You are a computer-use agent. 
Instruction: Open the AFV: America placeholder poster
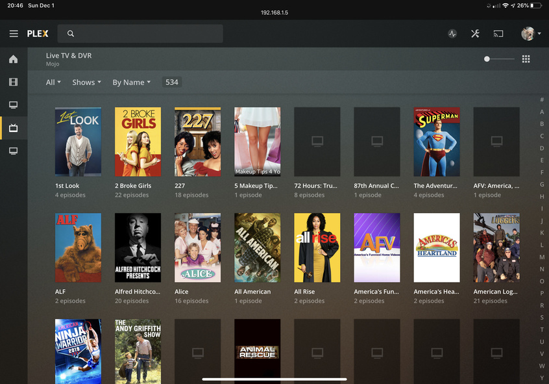coord(496,142)
